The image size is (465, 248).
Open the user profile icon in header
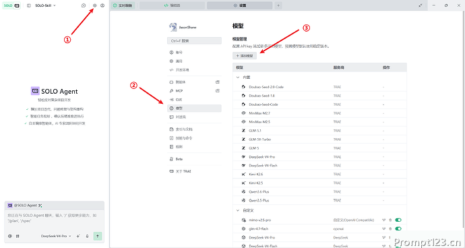(x=102, y=5)
